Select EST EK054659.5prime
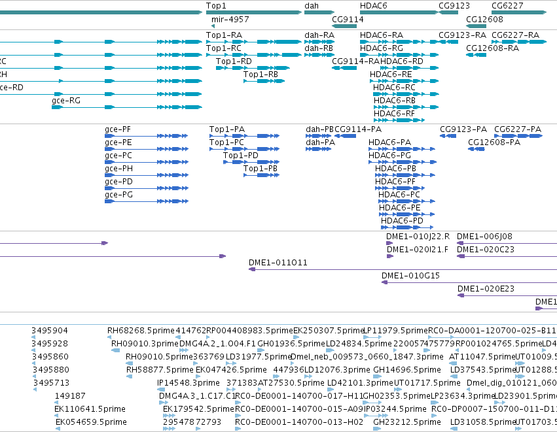Viewport: 557px width, 432px height. pos(58,429)
